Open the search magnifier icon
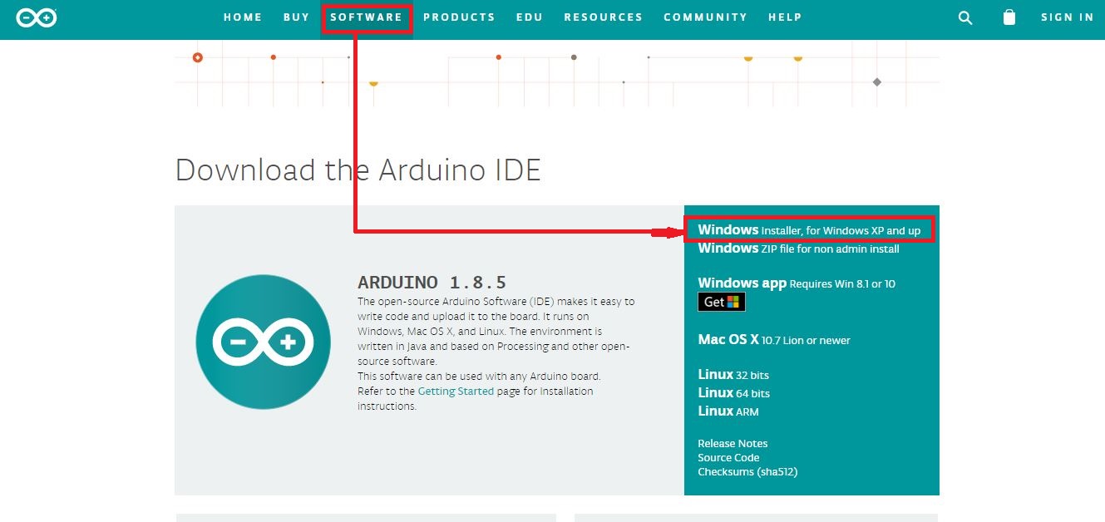 click(x=965, y=17)
